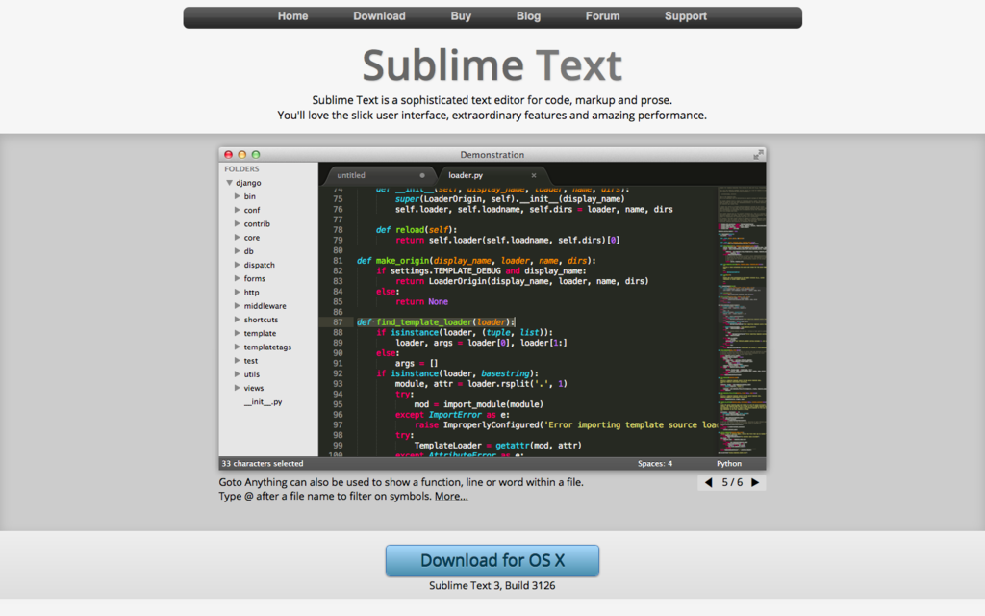Expand the conf folder

pos(237,210)
